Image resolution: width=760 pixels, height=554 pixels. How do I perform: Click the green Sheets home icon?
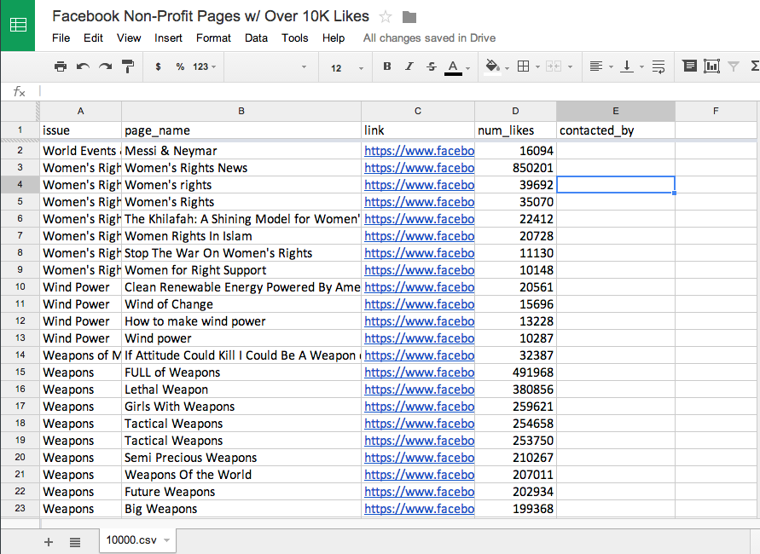(17, 25)
